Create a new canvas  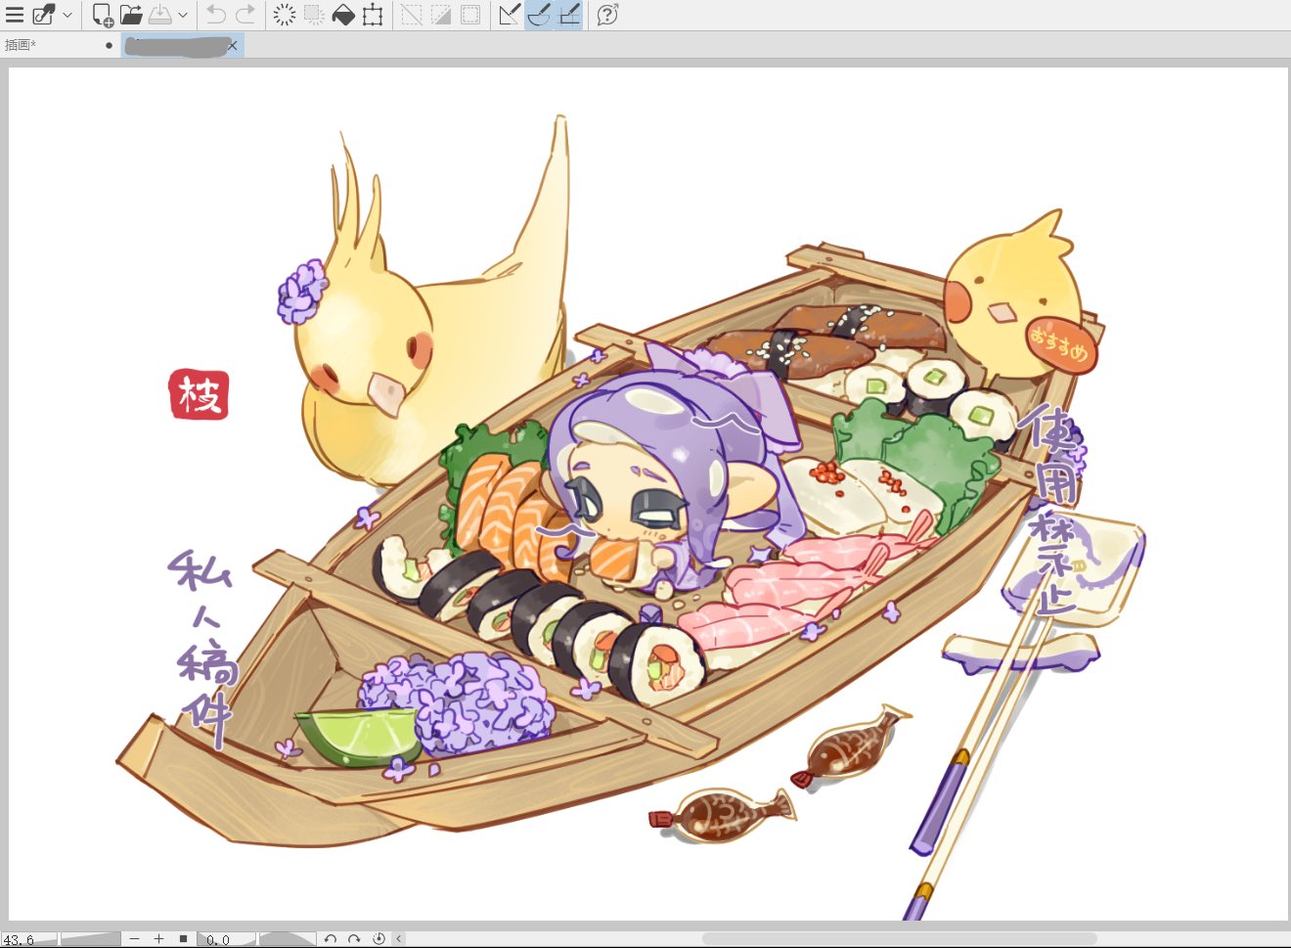pos(103,15)
